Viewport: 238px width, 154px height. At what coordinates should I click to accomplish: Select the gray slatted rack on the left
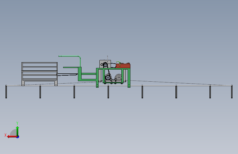point(40,74)
